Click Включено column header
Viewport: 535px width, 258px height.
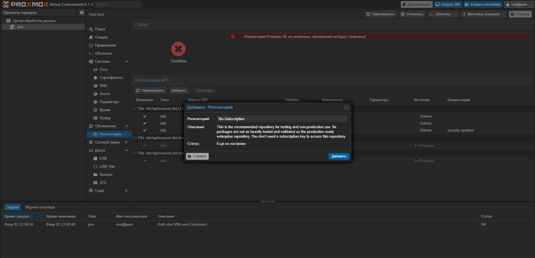(144, 100)
